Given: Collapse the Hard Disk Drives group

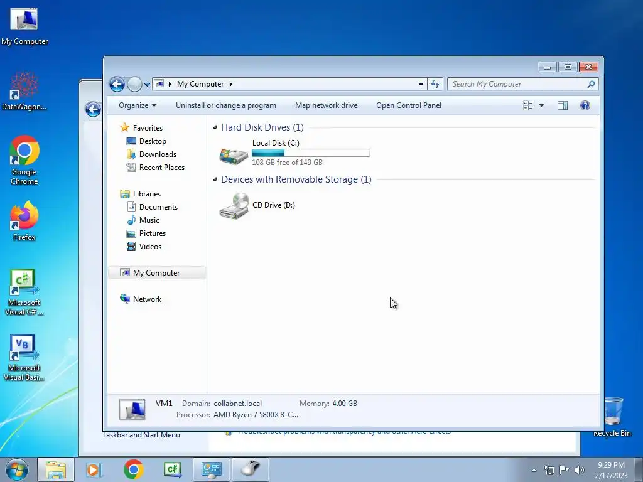Looking at the screenshot, I should pyautogui.click(x=215, y=127).
